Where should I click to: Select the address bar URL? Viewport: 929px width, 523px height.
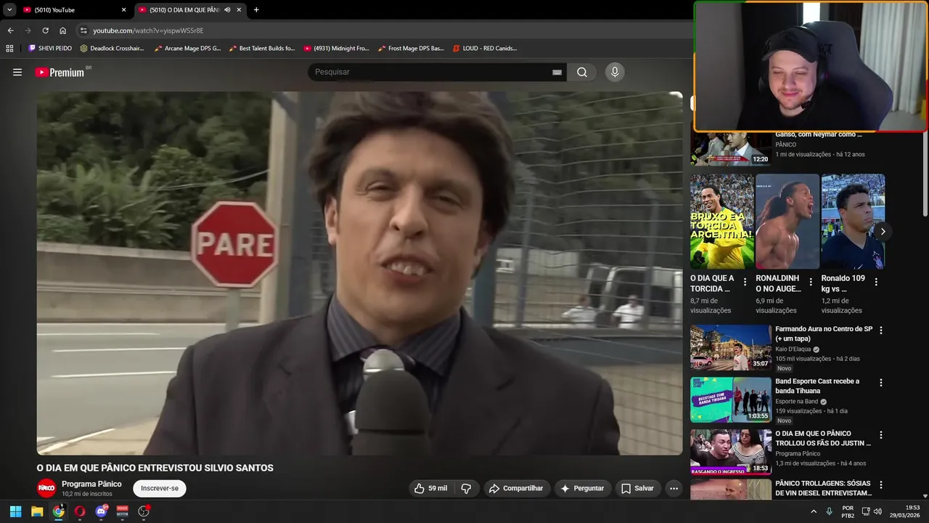[148, 31]
